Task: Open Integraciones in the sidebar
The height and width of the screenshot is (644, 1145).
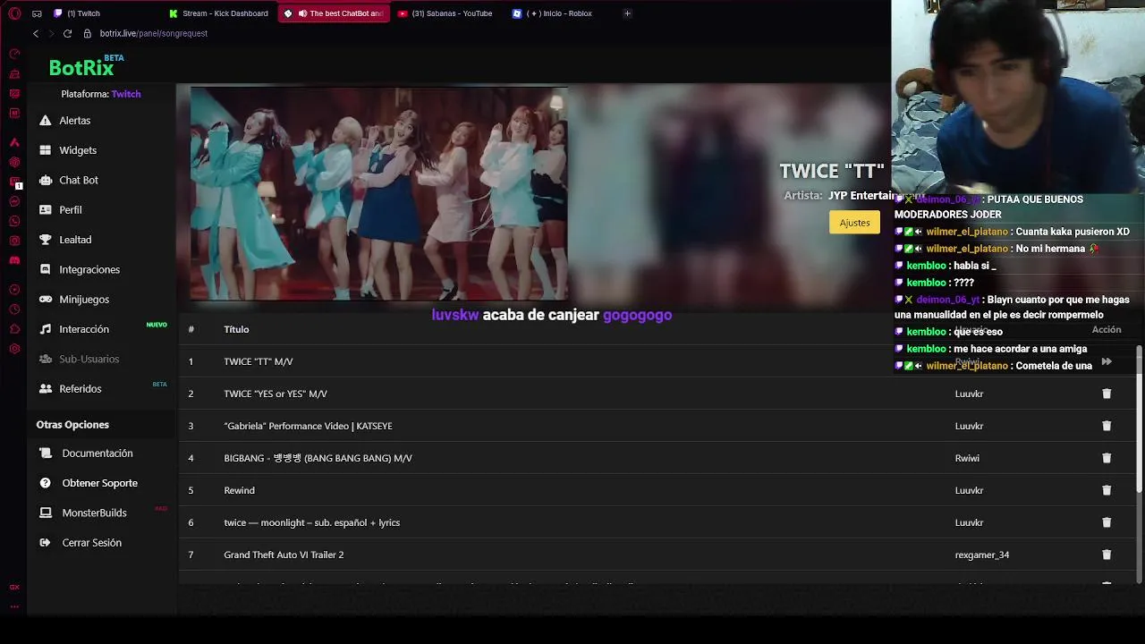Action: tap(89, 269)
